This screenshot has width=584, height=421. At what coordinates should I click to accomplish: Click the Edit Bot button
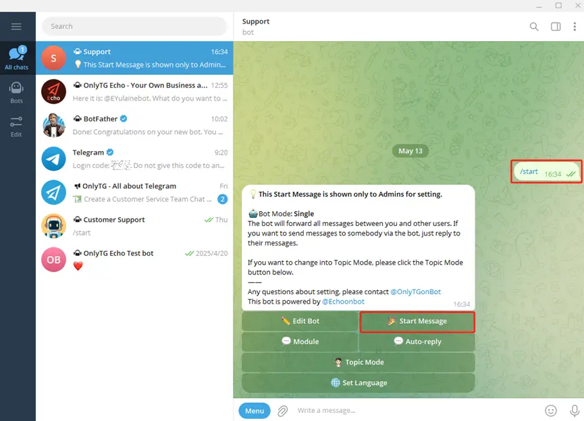tap(300, 321)
